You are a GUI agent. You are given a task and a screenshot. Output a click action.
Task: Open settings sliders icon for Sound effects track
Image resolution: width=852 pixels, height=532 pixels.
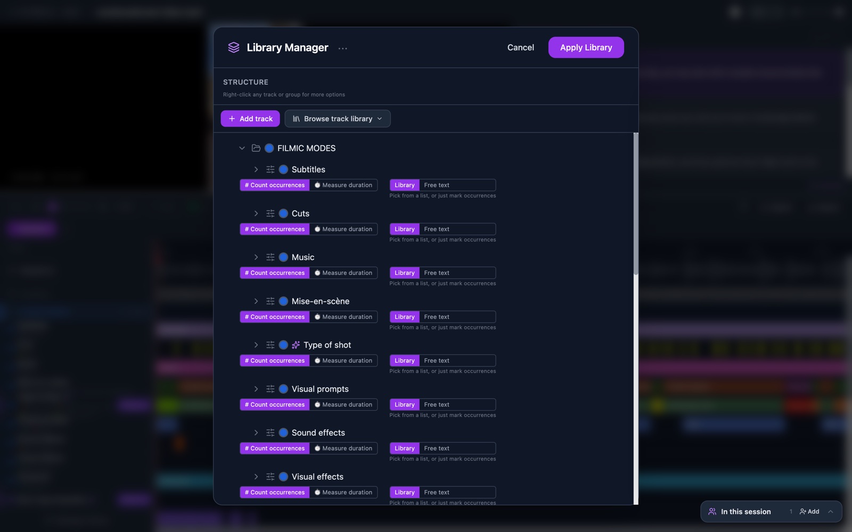271,433
